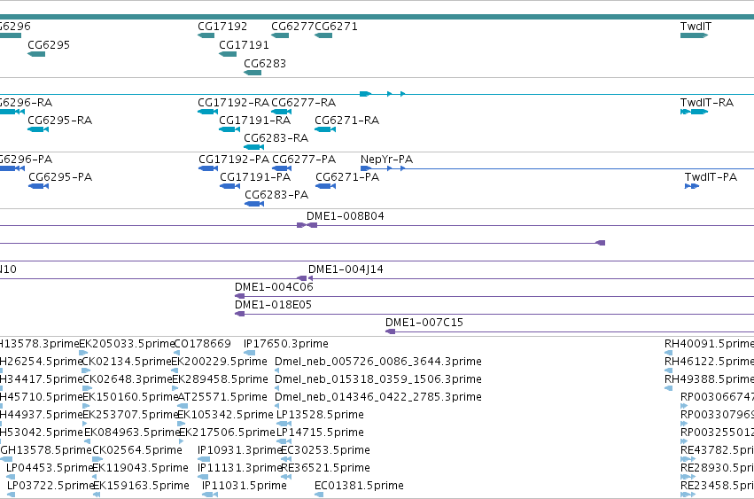The width and height of the screenshot is (754, 499).
Task: Click the RE36521.5prime EST label
Action: coord(325,468)
